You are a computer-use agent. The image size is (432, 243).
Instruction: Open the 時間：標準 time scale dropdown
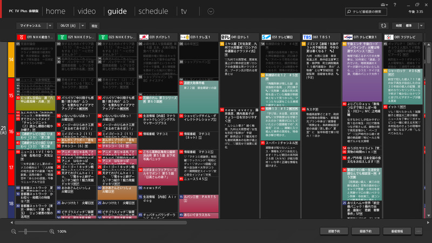[x=408, y=25]
